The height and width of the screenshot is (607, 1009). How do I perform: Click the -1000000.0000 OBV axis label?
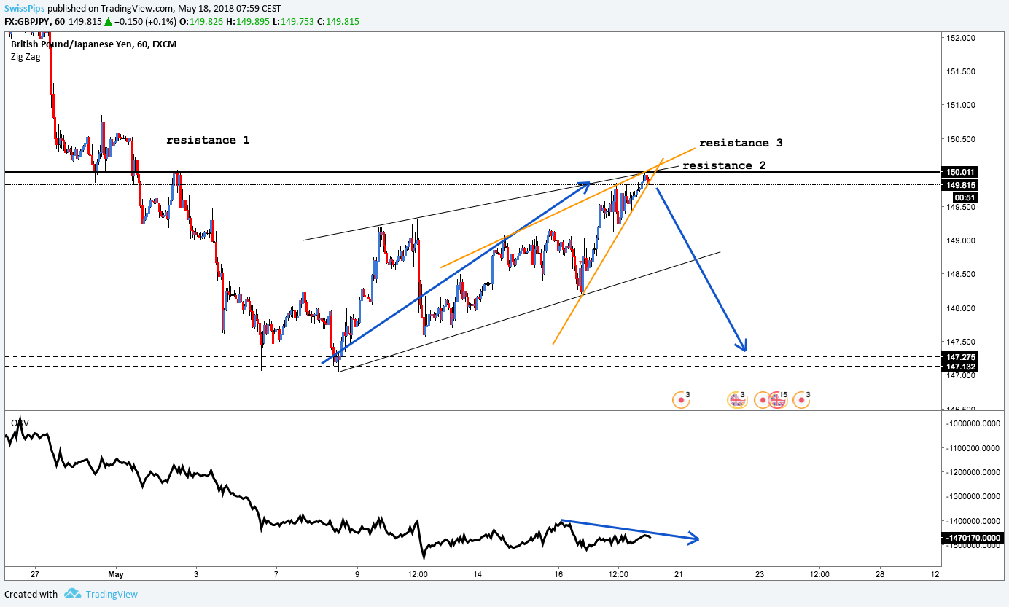pyautogui.click(x=975, y=423)
